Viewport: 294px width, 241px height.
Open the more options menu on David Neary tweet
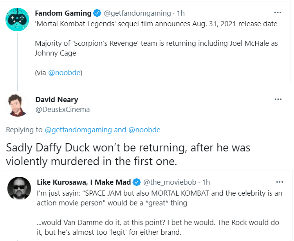pos(278,99)
